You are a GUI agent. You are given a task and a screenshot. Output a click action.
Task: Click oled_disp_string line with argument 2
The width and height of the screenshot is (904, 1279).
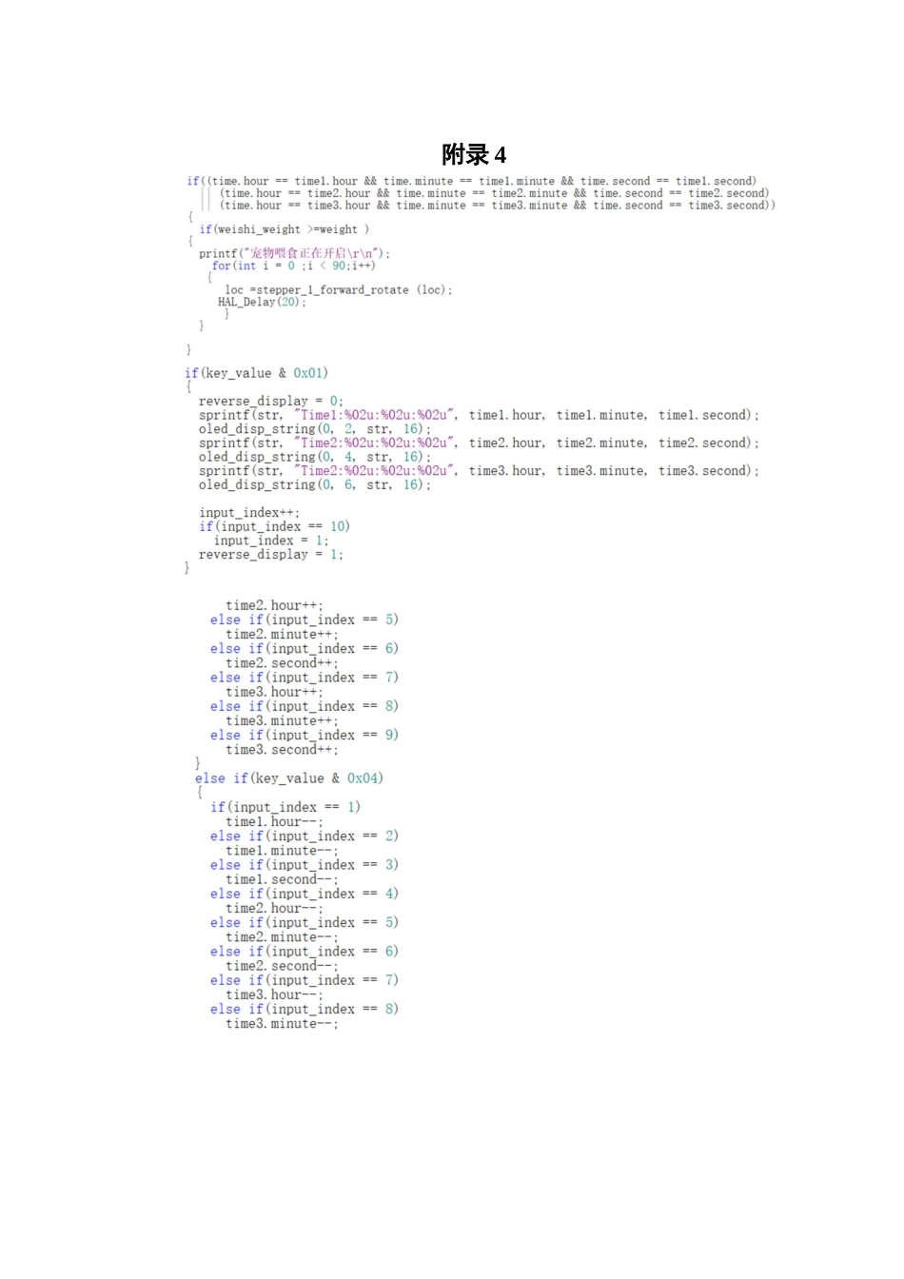click(x=314, y=429)
